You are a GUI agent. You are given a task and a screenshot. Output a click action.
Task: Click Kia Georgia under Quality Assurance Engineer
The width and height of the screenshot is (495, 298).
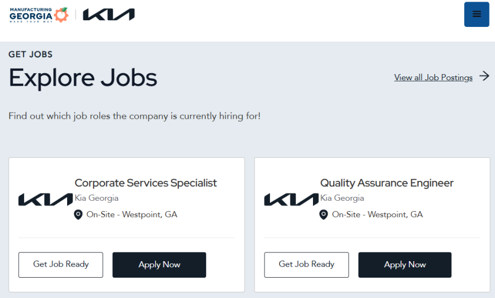[x=342, y=198]
